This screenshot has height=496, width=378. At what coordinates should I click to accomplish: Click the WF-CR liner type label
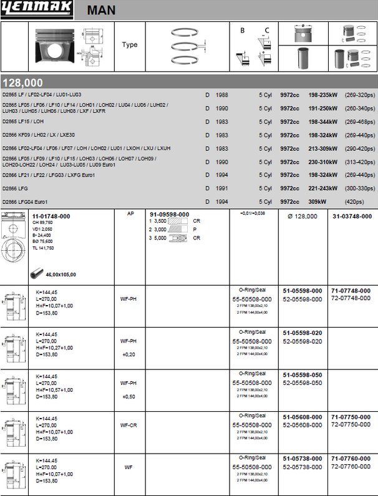pyautogui.click(x=130, y=424)
